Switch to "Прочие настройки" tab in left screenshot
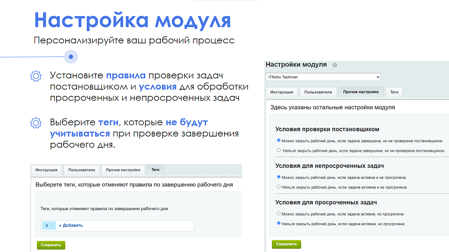The width and height of the screenshot is (449, 252). pos(123,170)
